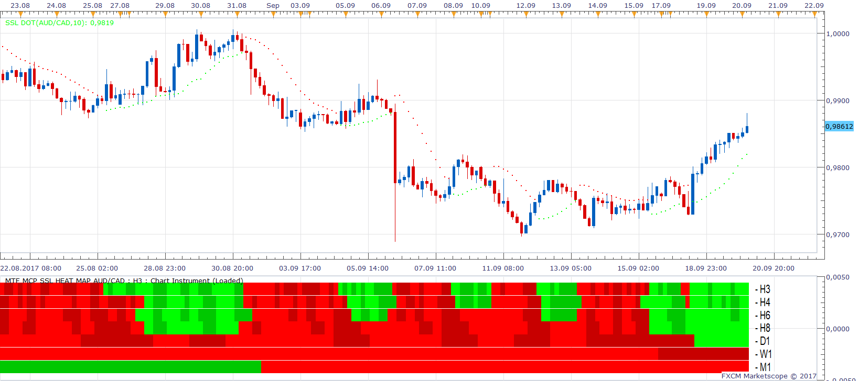Image resolution: width=859 pixels, height=381 pixels.
Task: Click the 25.08 02:00 time axis label
Action: 97,268
